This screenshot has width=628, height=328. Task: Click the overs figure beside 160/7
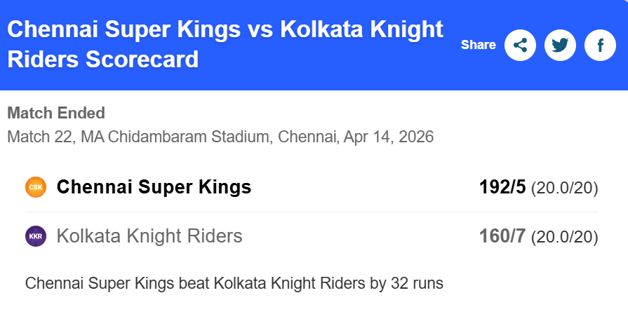pyautogui.click(x=564, y=237)
